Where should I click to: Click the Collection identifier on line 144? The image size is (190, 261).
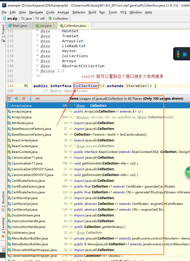(86, 86)
